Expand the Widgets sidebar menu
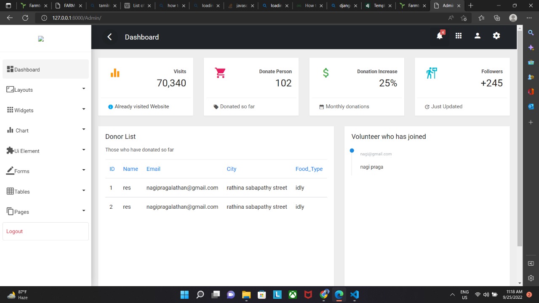Screen dimensions: 539x303 click(45, 110)
